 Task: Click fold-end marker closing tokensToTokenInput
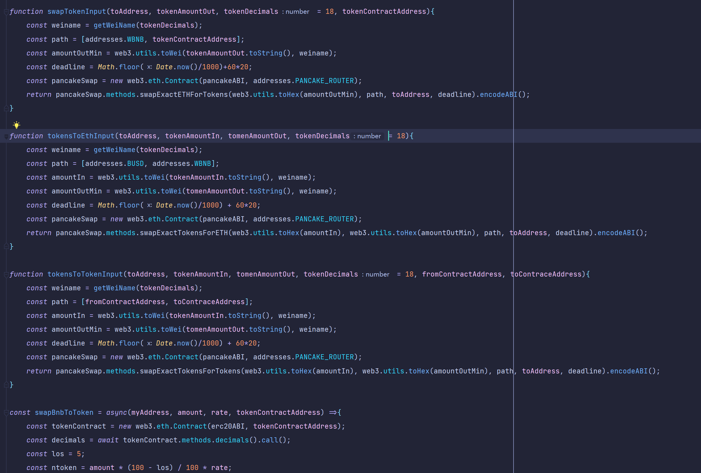tap(6, 385)
